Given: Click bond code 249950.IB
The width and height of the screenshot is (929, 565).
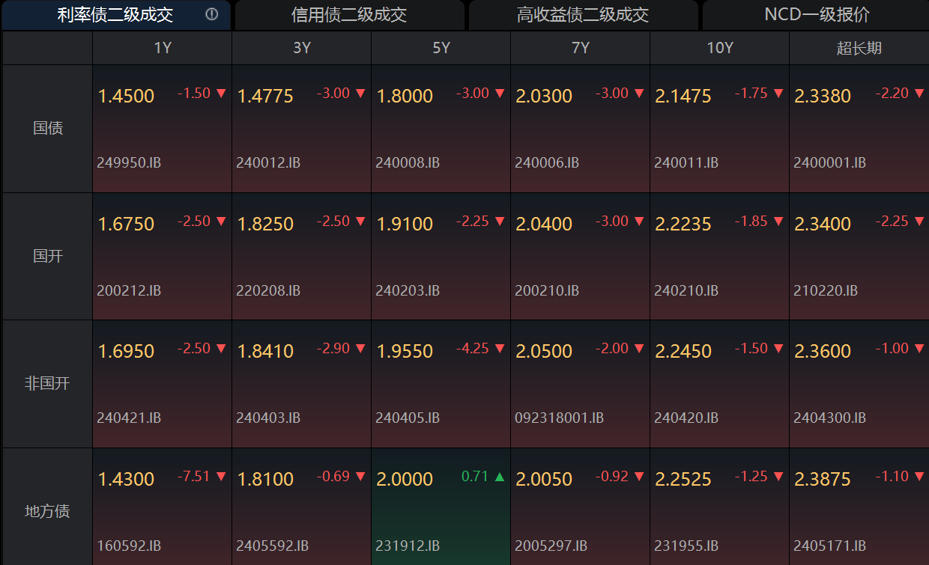Looking at the screenshot, I should tap(129, 162).
